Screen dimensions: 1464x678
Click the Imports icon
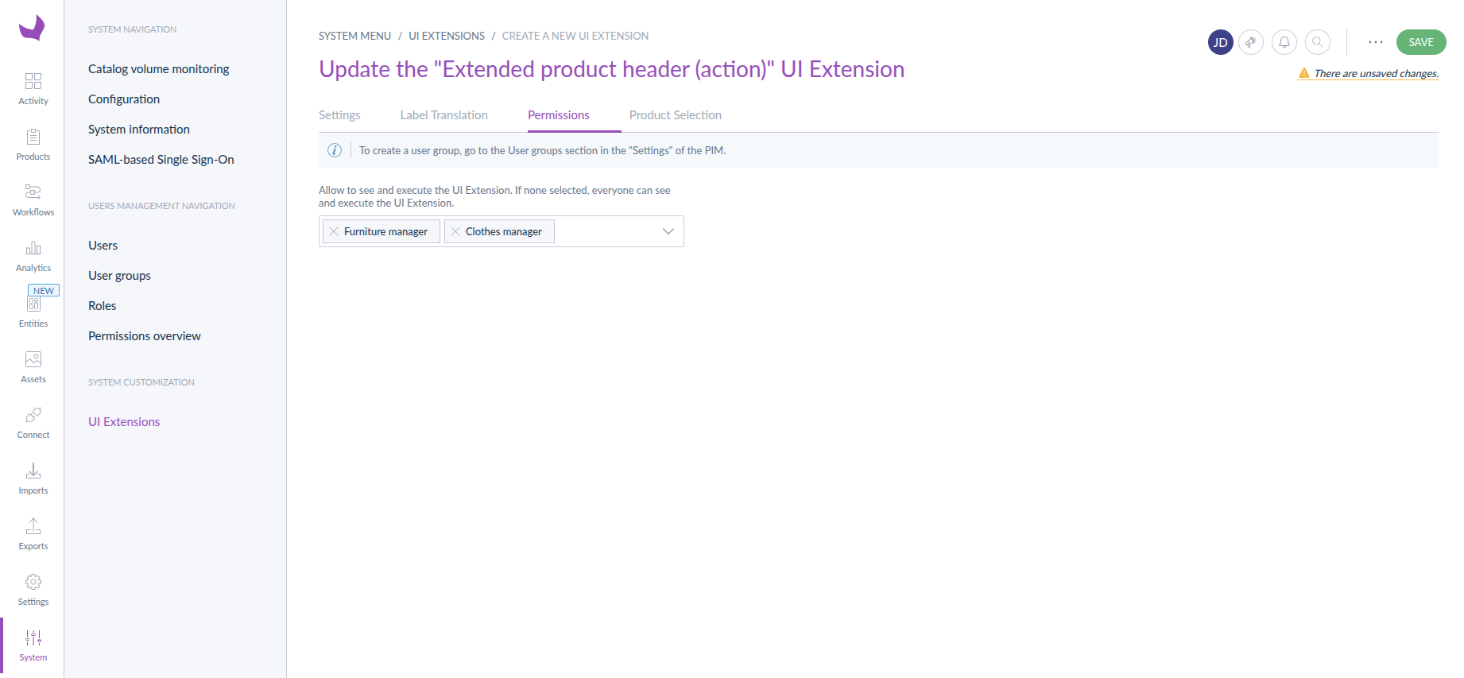coord(33,477)
